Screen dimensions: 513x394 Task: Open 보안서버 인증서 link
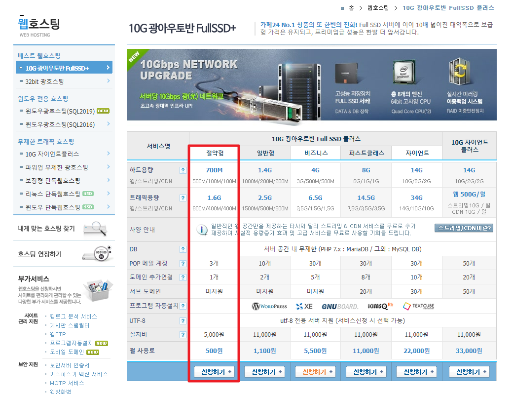coord(70,365)
